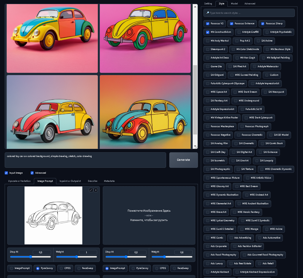Click the gallery's vertical scrollbar
Viewport: 303px width, 278px height.
195,99
